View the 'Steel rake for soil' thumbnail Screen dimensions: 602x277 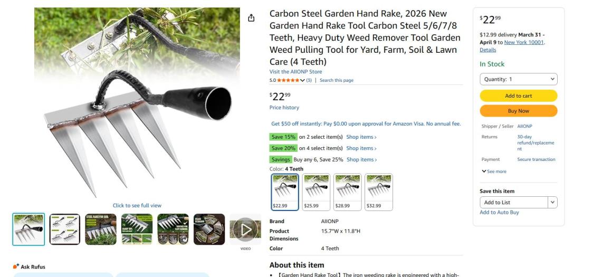(x=101, y=229)
